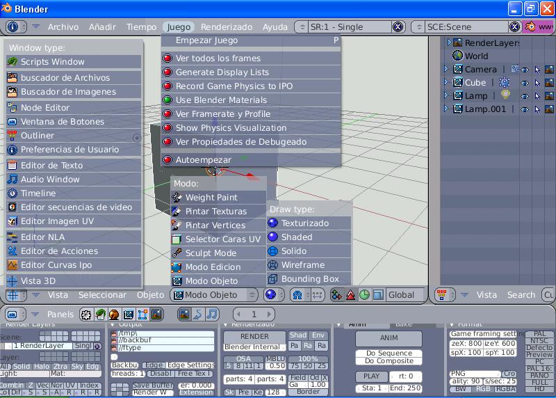Select Weight Paint mode
556x398 pixels.
tap(218, 198)
